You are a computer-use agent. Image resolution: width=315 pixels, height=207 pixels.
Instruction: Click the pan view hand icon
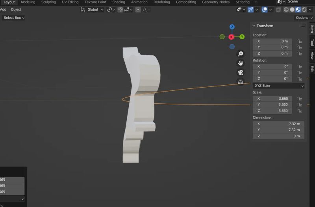(x=241, y=63)
